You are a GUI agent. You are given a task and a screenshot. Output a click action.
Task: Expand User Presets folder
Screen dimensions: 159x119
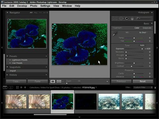click(10, 63)
